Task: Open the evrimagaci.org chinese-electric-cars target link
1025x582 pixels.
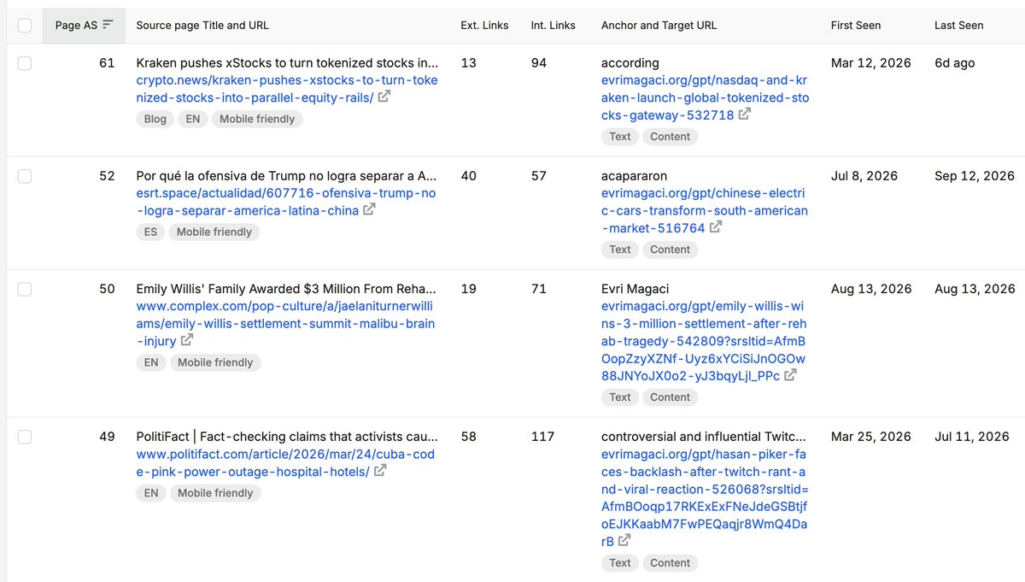Action: pos(705,210)
